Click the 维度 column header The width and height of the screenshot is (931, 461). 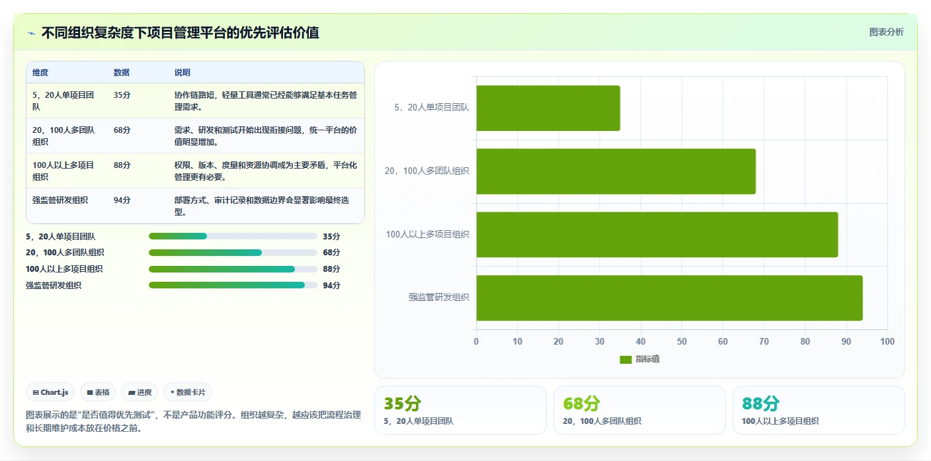click(x=40, y=73)
